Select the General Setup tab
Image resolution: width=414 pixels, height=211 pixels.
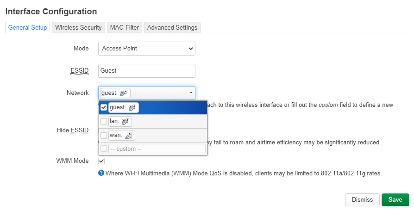point(28,27)
